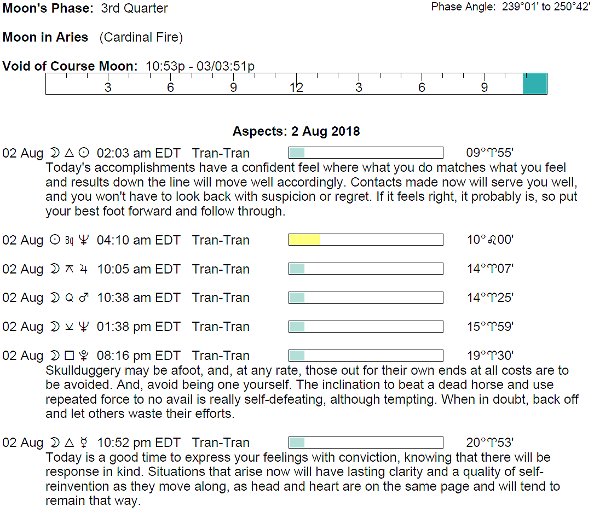This screenshot has height=512, width=594.
Task: Click the Moon trine Mercury aspect glyphs
Action: click(68, 443)
